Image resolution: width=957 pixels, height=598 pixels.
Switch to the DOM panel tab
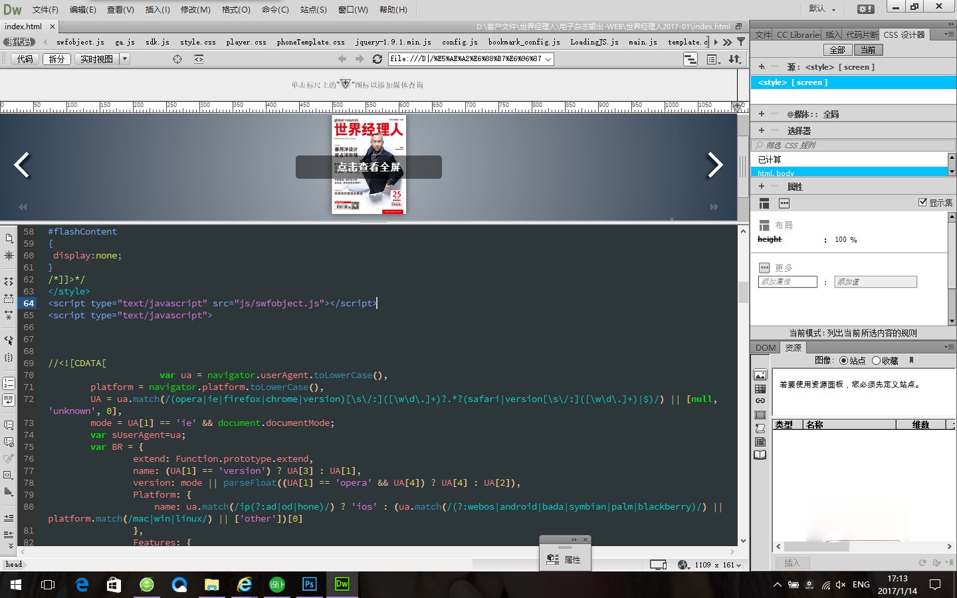click(x=766, y=348)
